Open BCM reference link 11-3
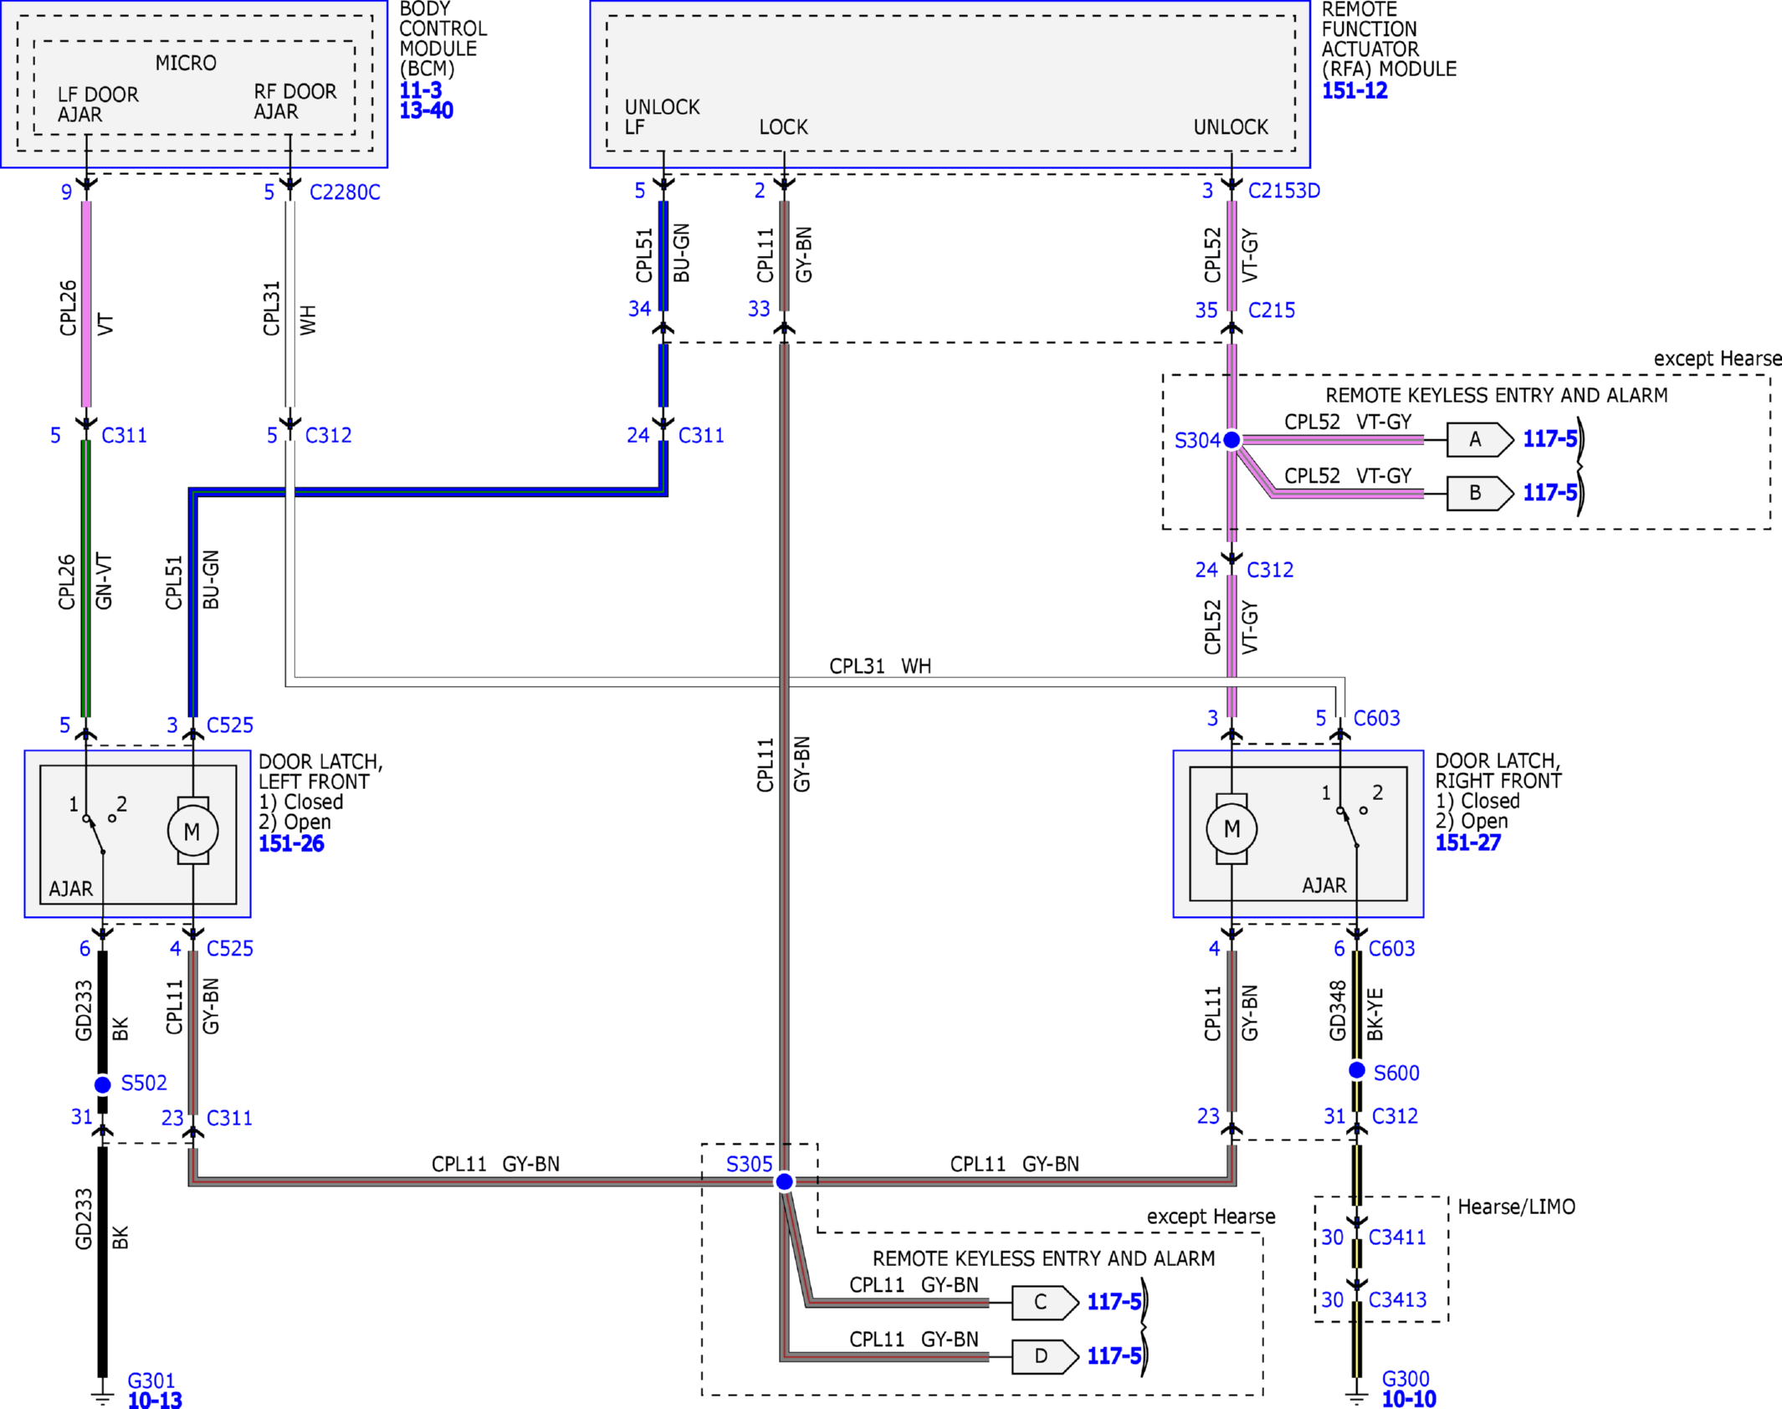Viewport: 1782px width, 1409px height. click(420, 90)
